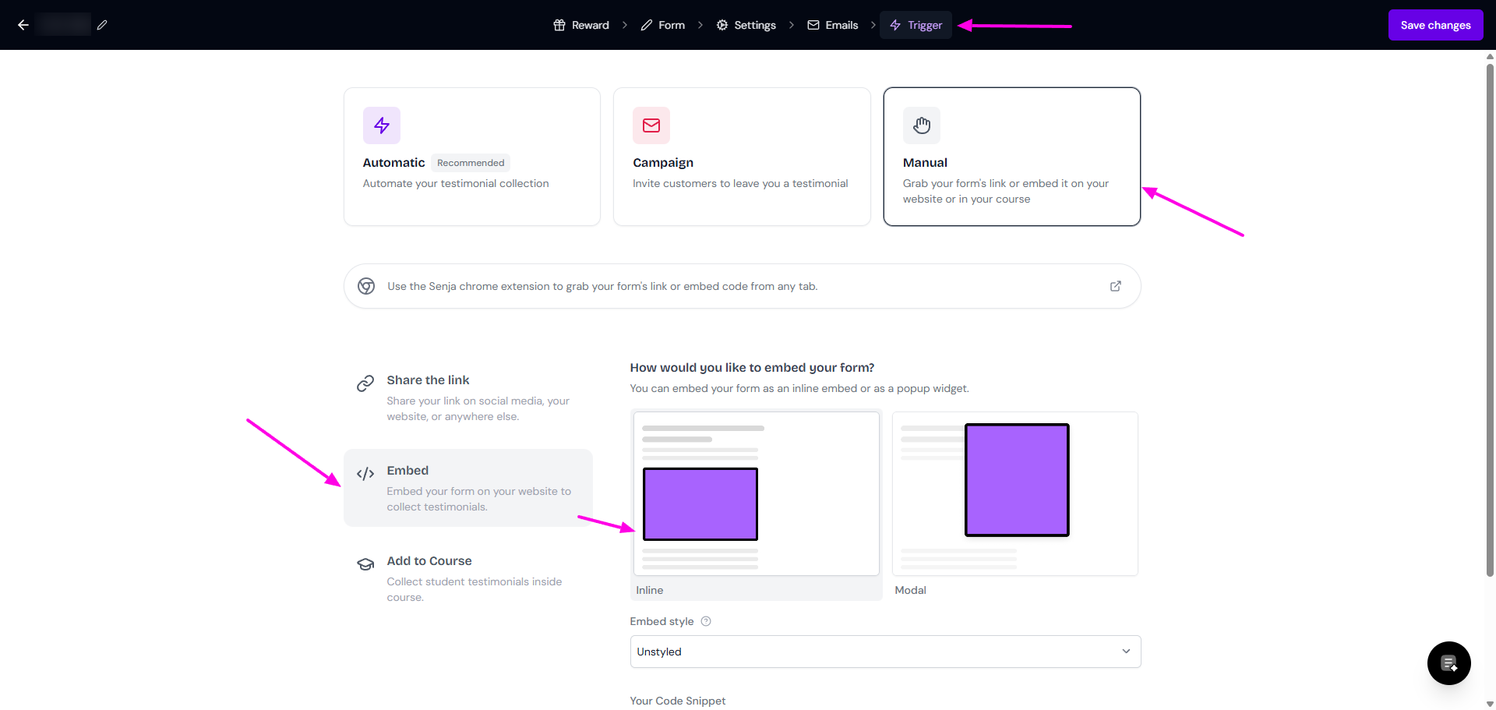This screenshot has width=1496, height=710.
Task: Open the external link icon for the Chrome extension
Action: click(x=1115, y=286)
